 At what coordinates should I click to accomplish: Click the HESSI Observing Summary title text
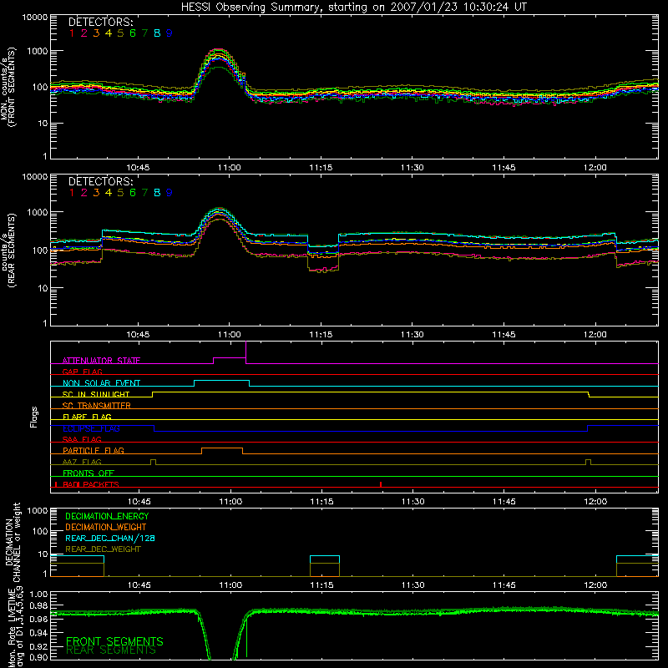[x=353, y=8]
